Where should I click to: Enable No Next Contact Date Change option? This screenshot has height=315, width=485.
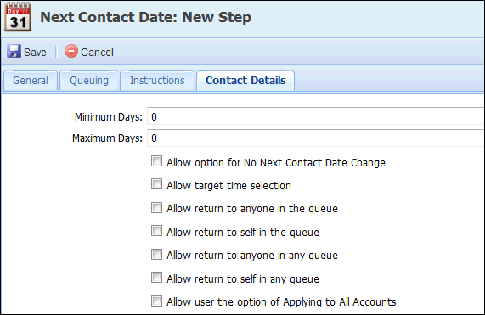(x=156, y=161)
